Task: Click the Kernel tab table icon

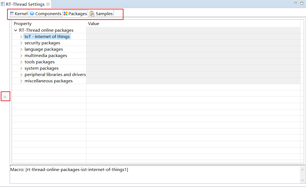Action: 12,13
